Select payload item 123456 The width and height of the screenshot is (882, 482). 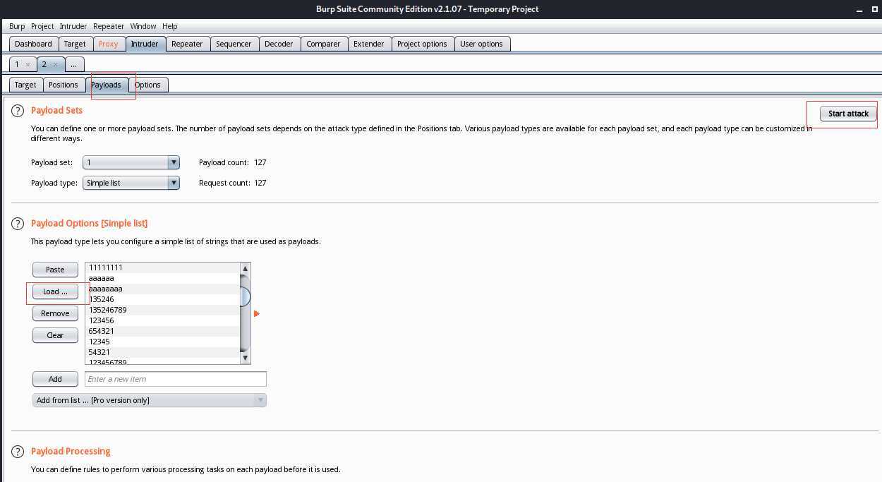(163, 320)
